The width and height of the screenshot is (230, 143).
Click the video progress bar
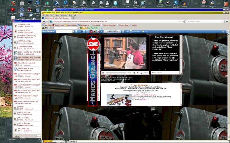(x=116, y=73)
